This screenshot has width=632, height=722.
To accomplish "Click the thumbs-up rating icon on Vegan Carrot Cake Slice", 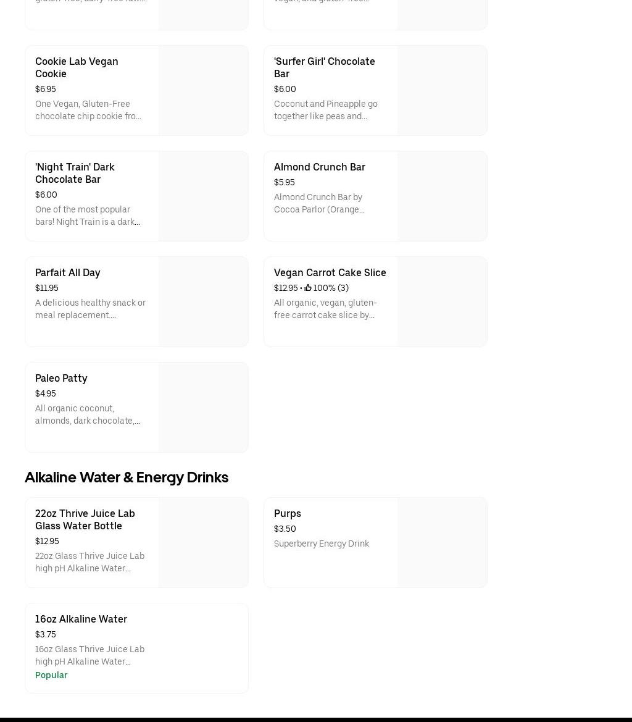I will [x=308, y=288].
